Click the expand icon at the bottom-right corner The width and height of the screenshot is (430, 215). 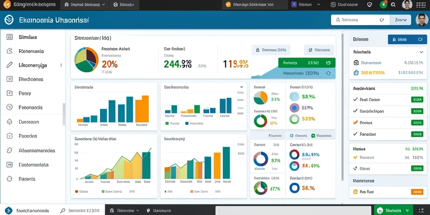pos(422,210)
